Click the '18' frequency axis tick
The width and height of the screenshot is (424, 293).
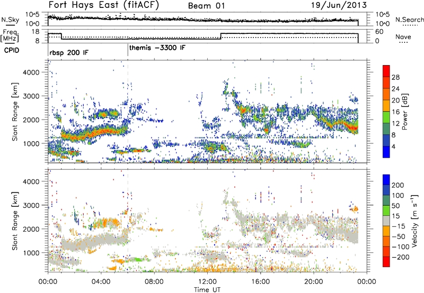click(36, 32)
